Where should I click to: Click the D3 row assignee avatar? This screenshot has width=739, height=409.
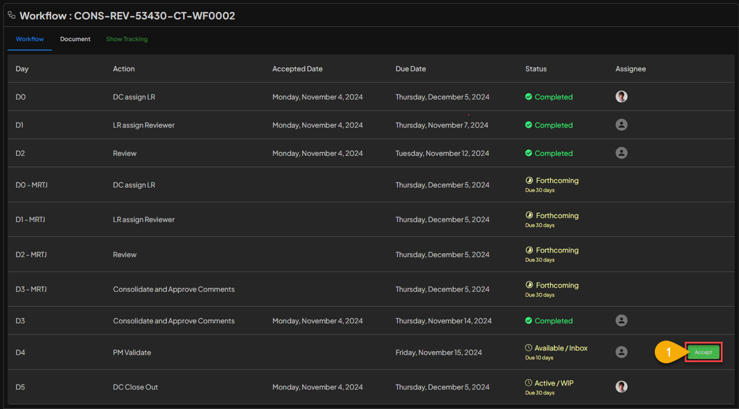click(x=621, y=320)
